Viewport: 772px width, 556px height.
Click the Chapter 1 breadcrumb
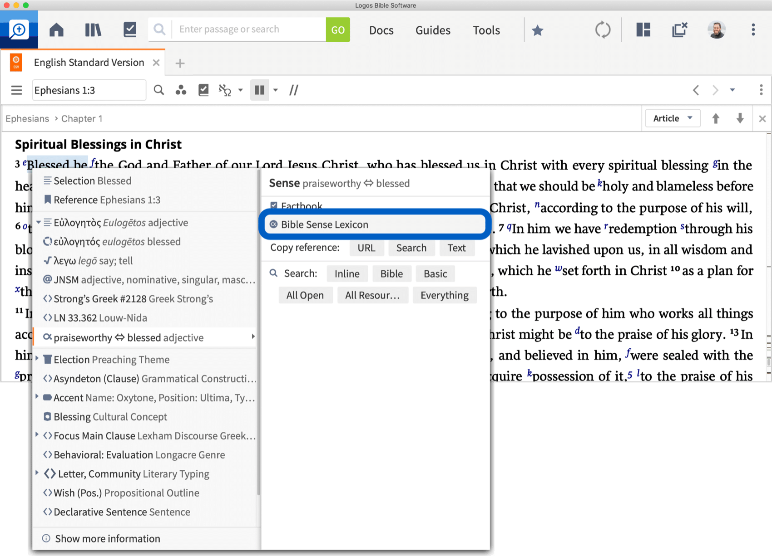tap(82, 119)
